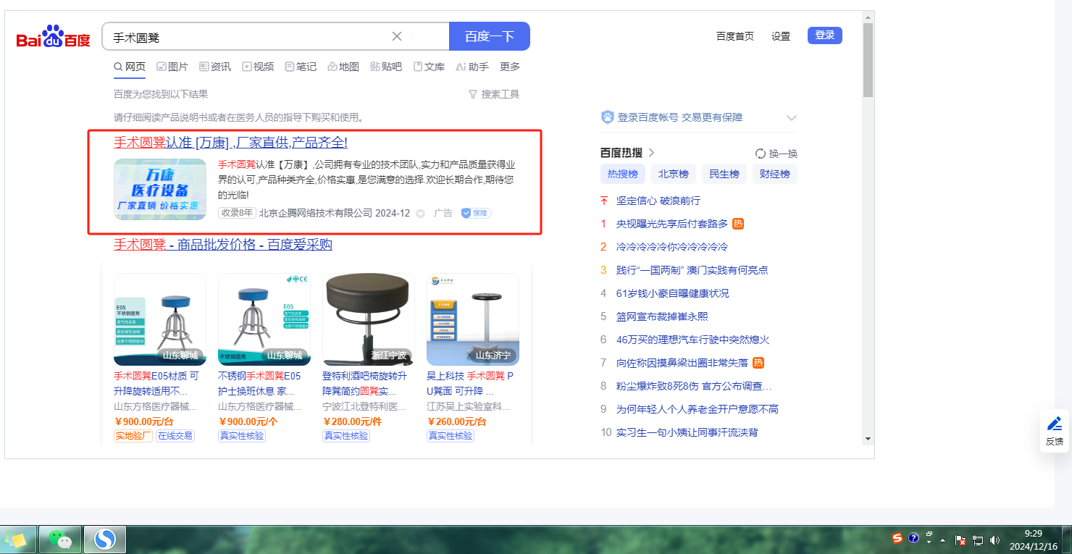Viewport: 1072px width, 554px height.
Task: Expand the 更多 search categories
Action: point(510,67)
